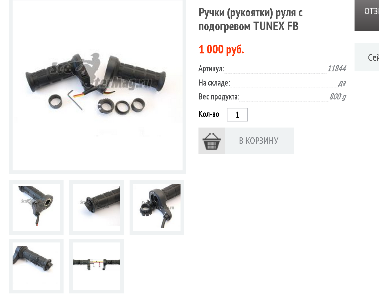
Task: Click the Кол-во quantity input field
Action: [237, 115]
